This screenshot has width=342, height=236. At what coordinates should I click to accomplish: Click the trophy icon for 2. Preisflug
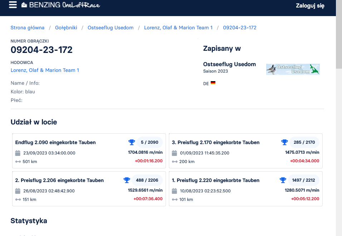click(127, 180)
